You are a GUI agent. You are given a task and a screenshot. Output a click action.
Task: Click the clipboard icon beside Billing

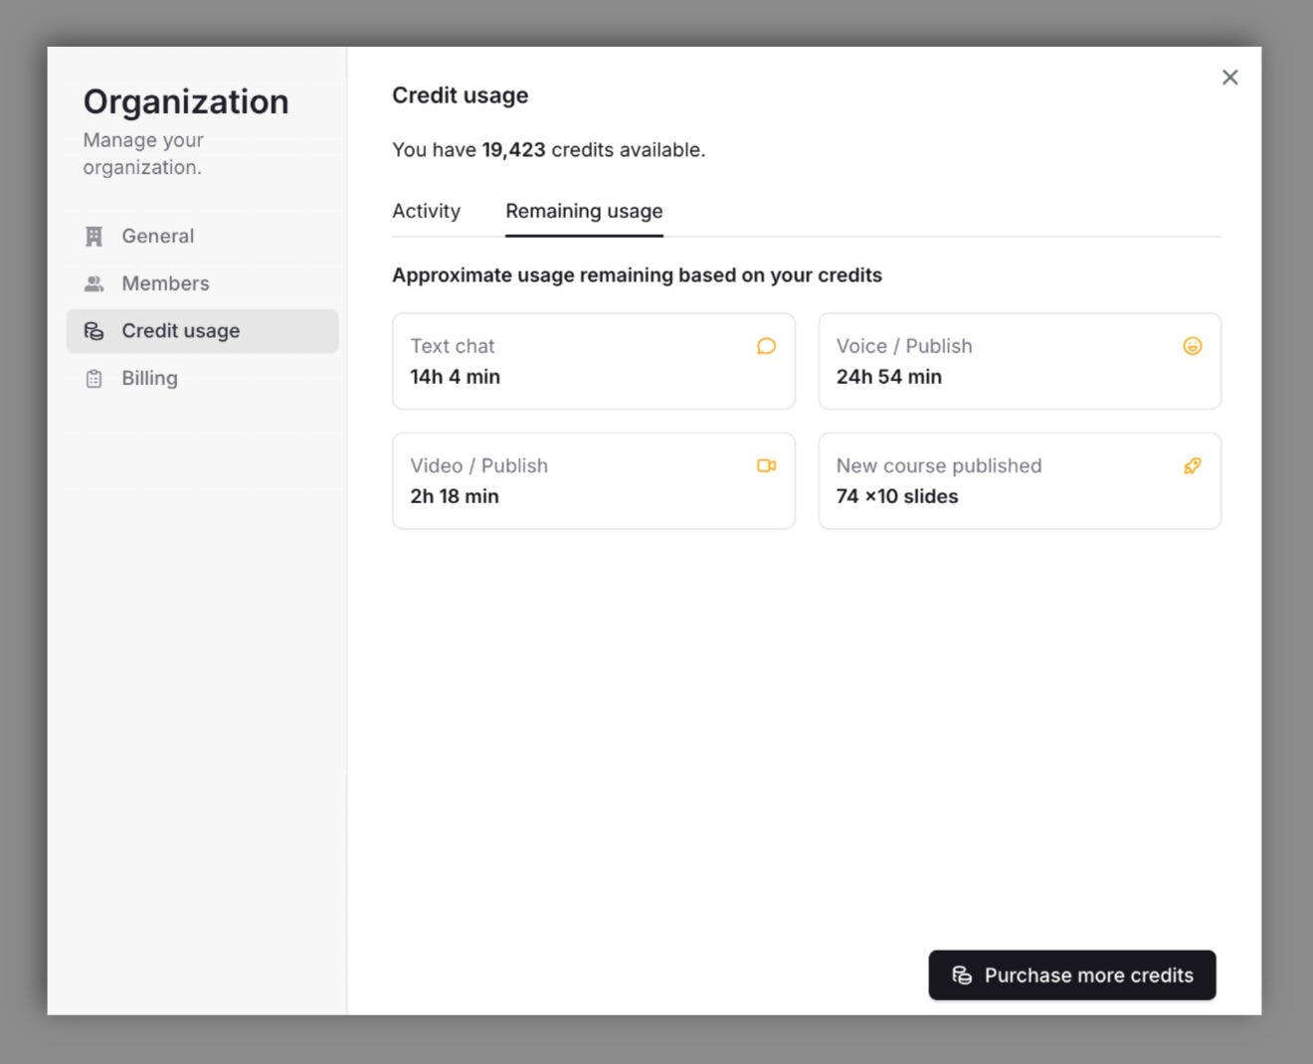(x=94, y=378)
